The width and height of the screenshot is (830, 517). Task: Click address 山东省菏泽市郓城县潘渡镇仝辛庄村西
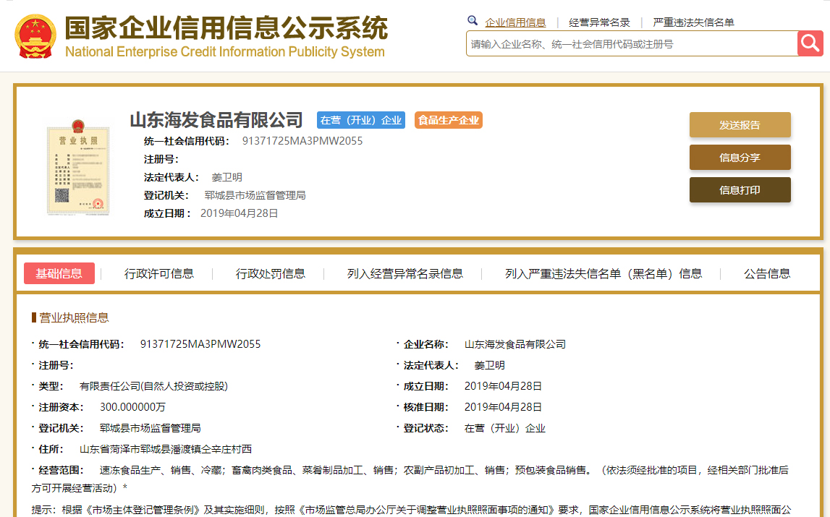pos(166,449)
